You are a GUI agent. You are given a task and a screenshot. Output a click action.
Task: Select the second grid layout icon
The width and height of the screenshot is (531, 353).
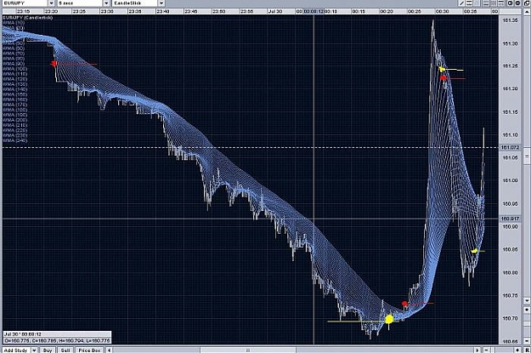pos(494,3)
